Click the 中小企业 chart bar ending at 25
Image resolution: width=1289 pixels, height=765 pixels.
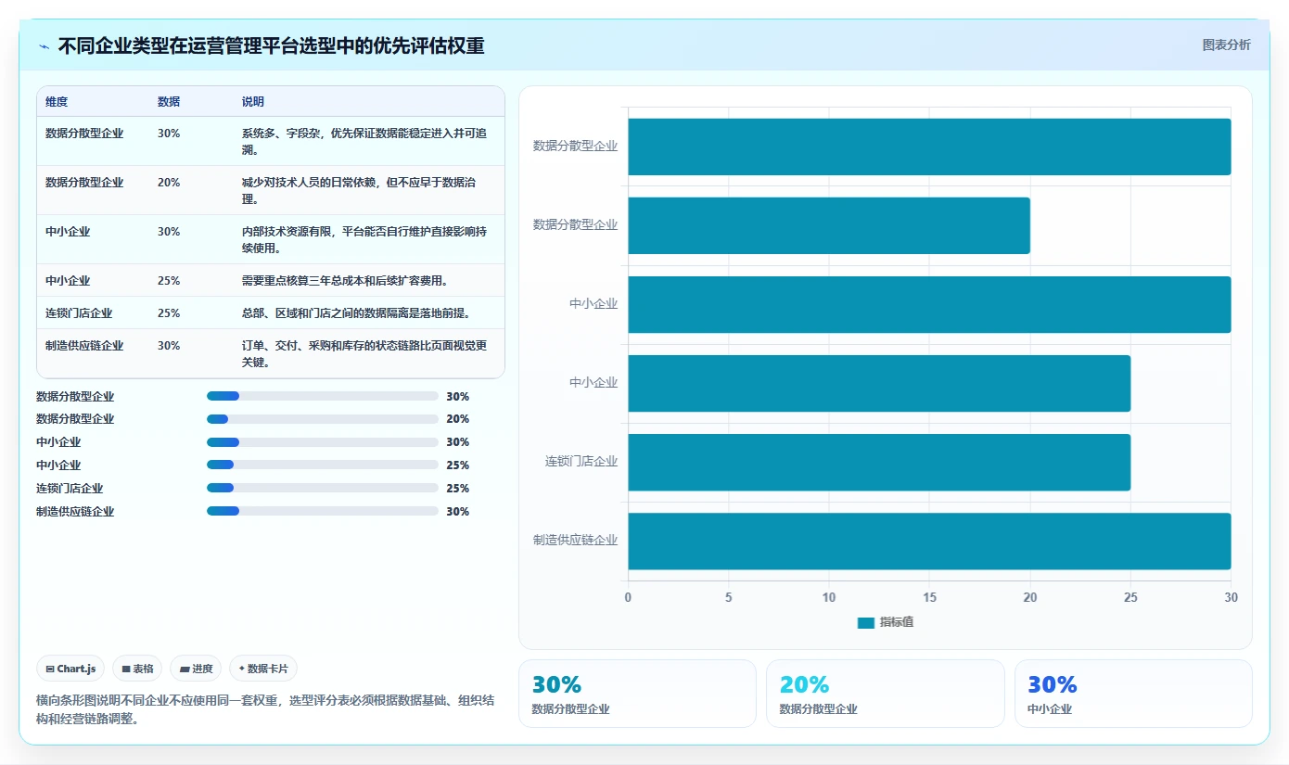(x=879, y=384)
